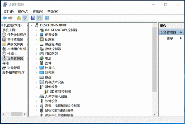Click left pane horizontal scroll left arrow
185x124 pixels.
click(x=4, y=114)
